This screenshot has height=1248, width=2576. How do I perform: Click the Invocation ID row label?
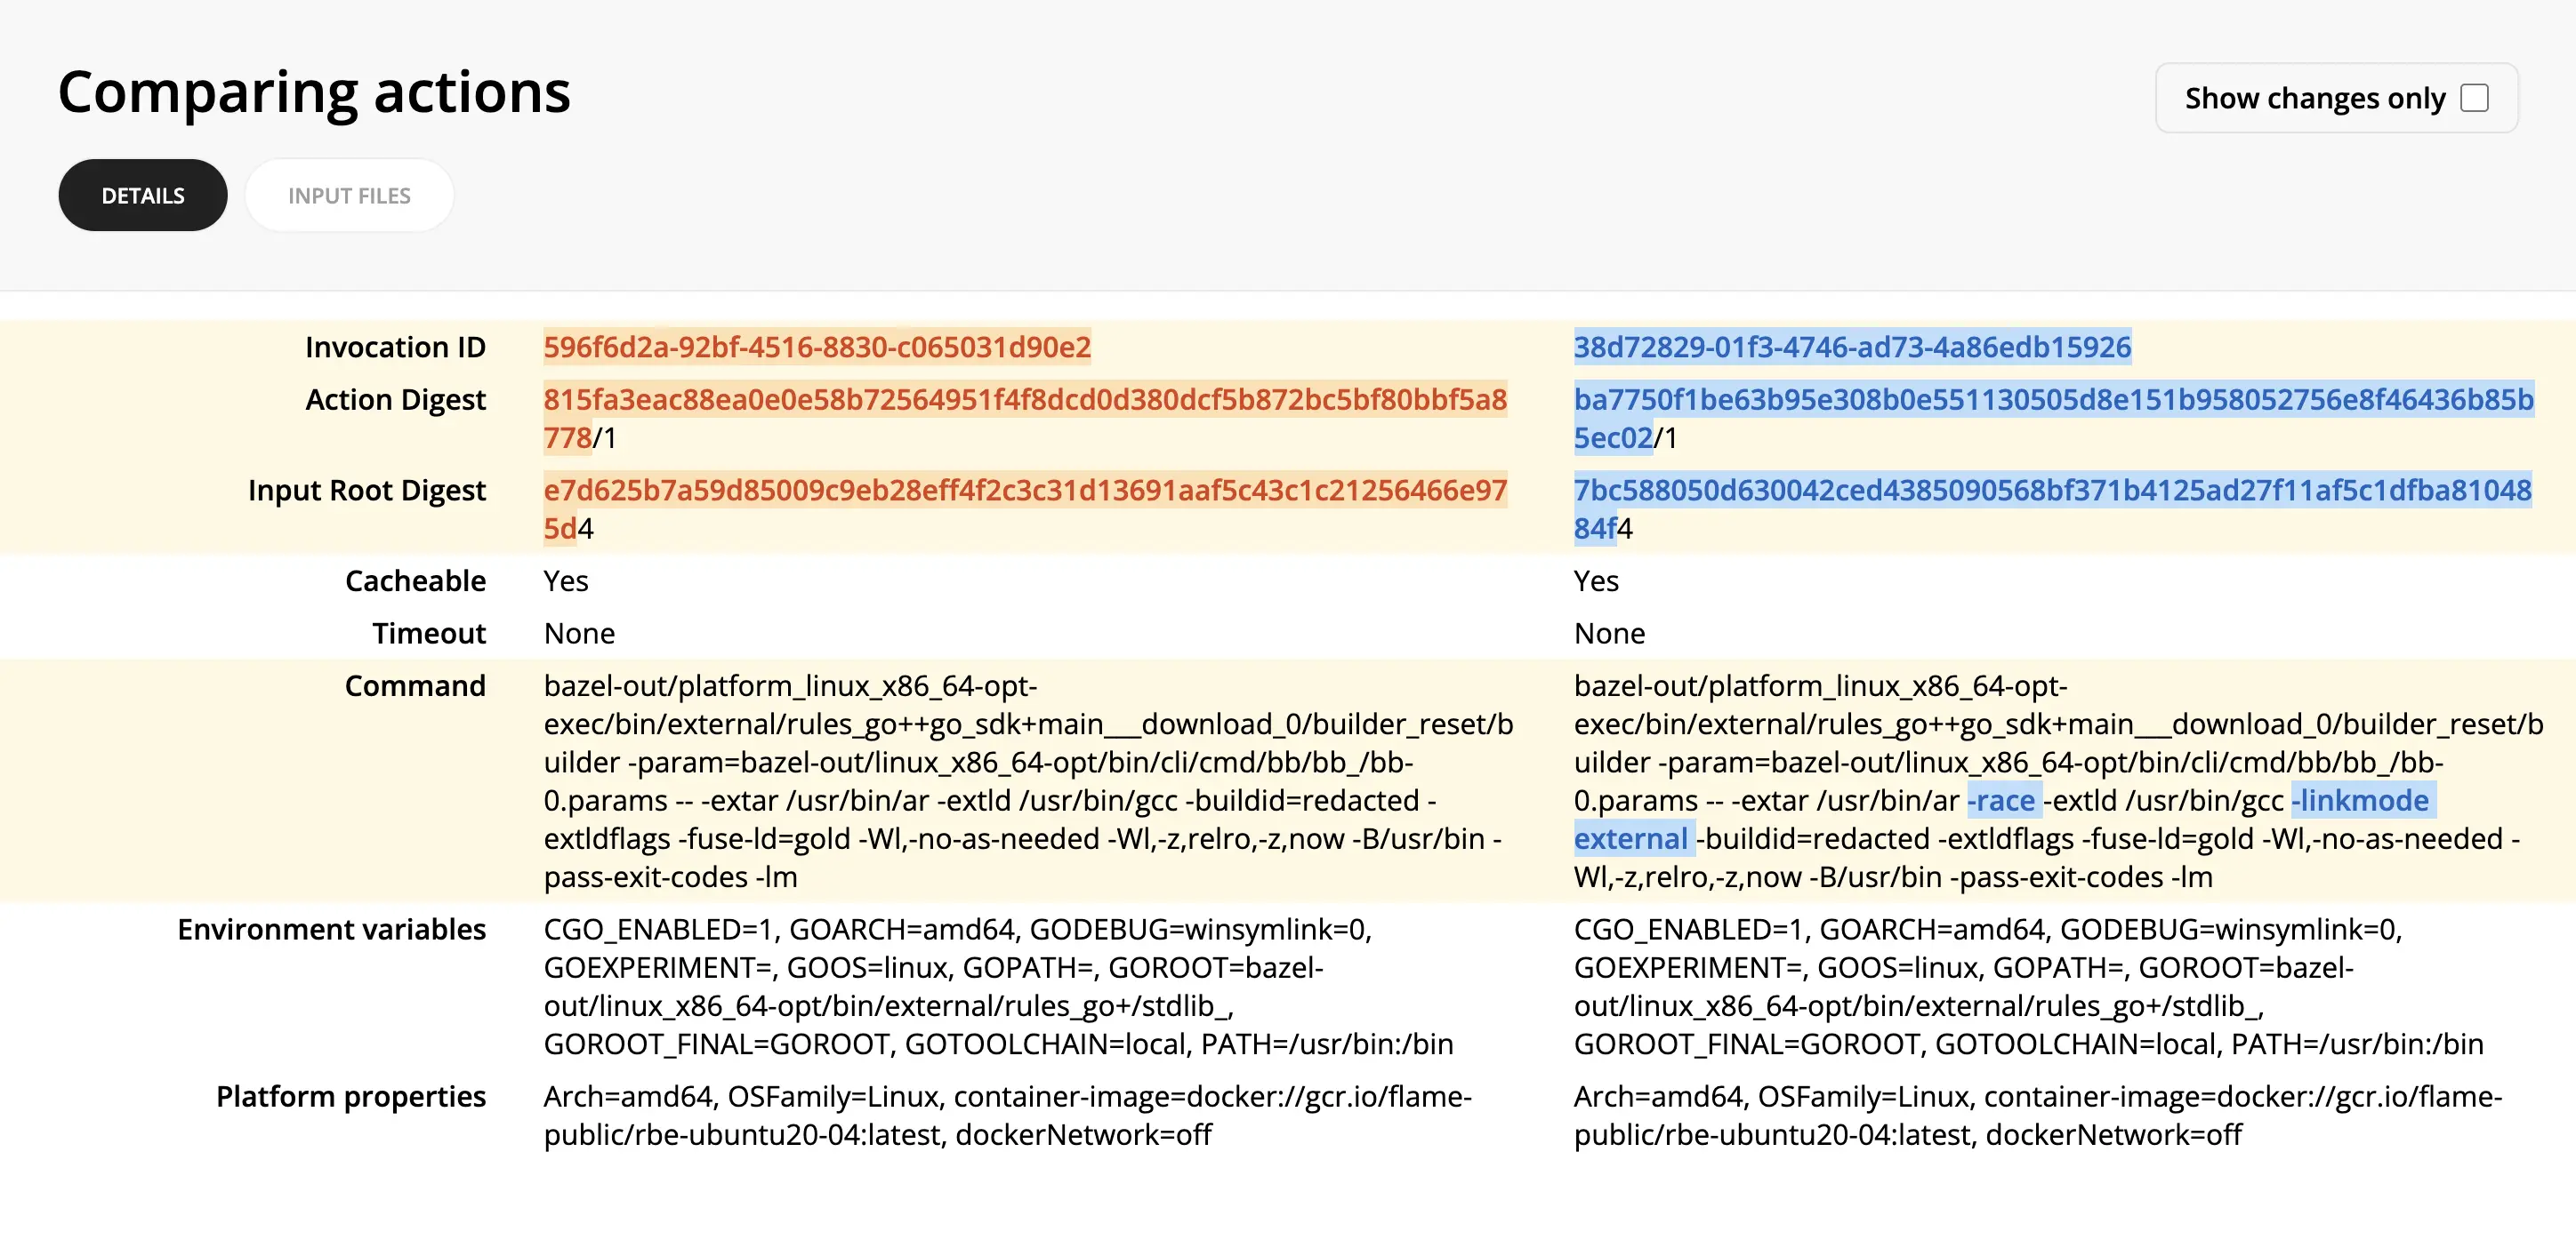point(395,347)
